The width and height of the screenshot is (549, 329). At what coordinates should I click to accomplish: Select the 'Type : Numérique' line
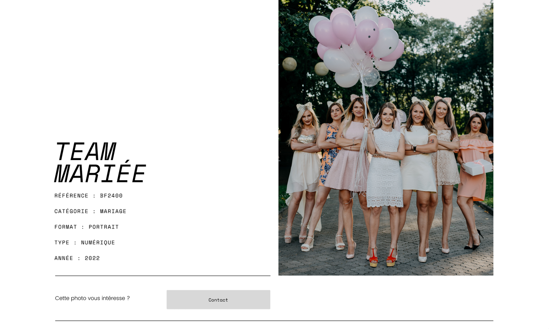(x=85, y=242)
